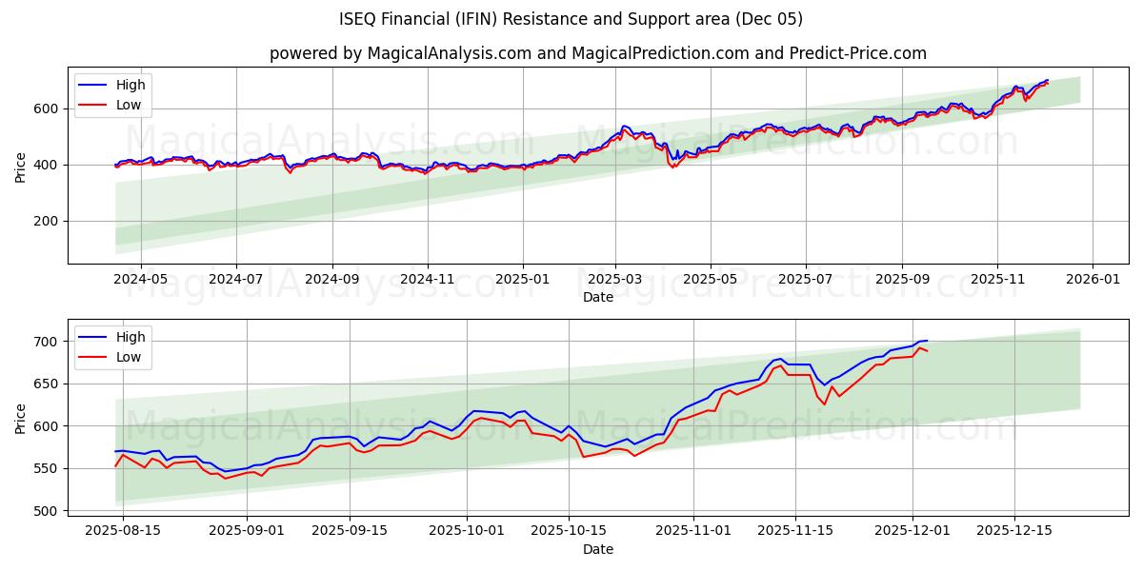
Task: Click the red Low line dip near 2025-04
Action: pyautogui.click(x=672, y=167)
